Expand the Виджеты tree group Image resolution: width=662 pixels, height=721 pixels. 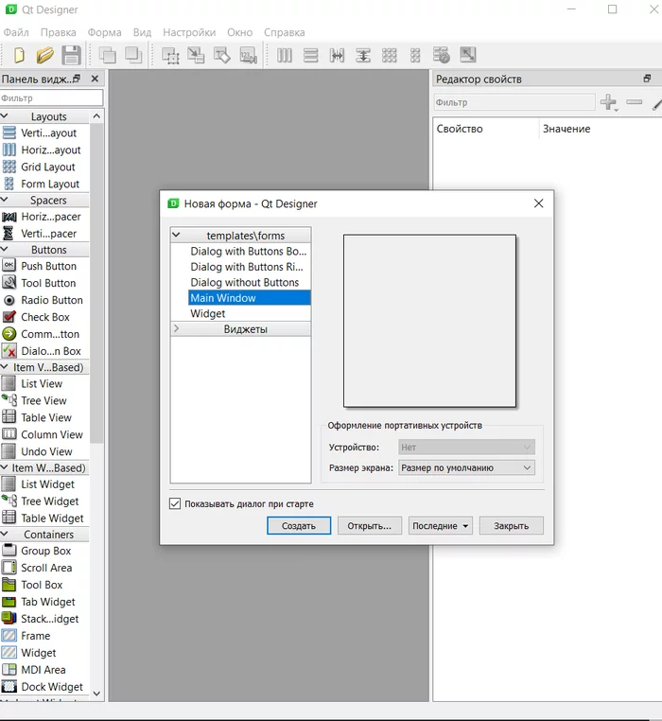[176, 328]
